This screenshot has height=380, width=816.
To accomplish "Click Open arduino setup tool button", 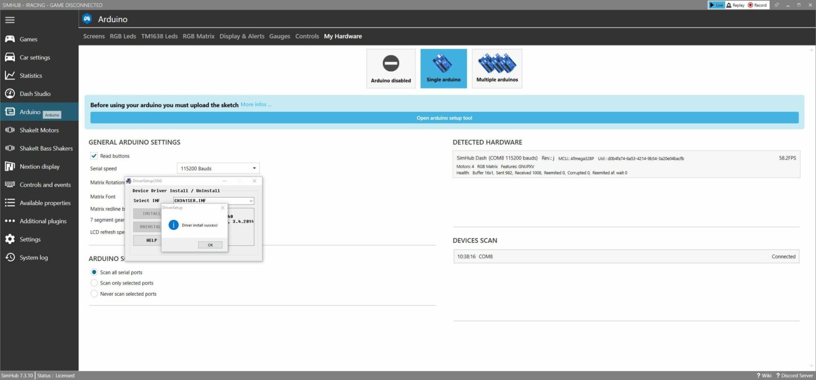I will 444,118.
